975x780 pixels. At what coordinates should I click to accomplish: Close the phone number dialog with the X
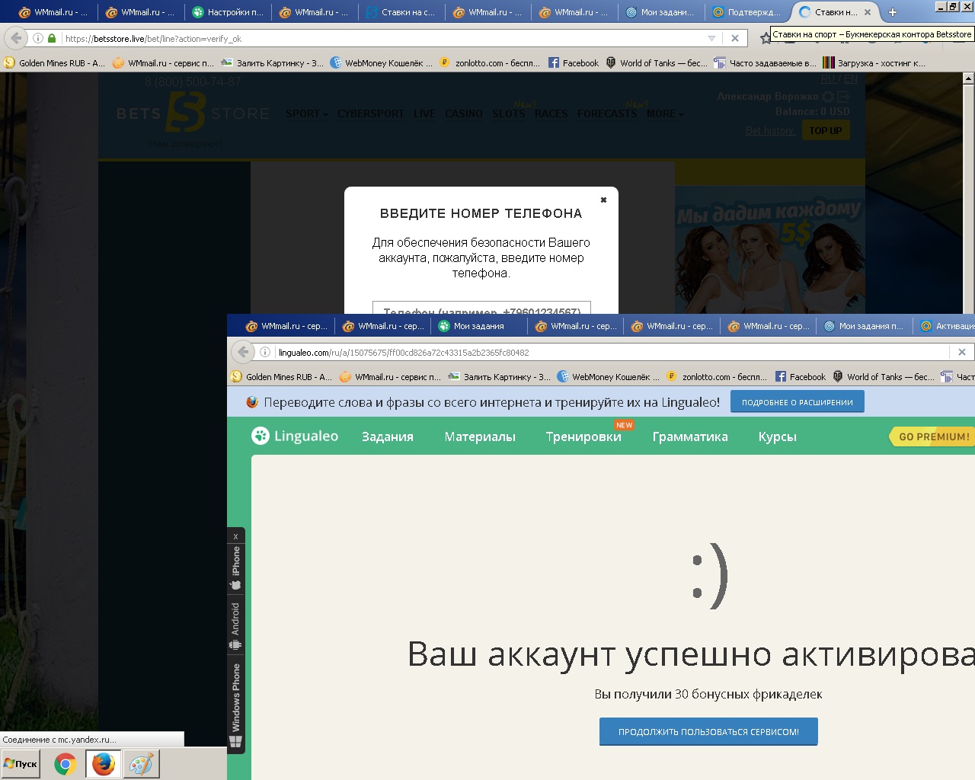pos(603,200)
